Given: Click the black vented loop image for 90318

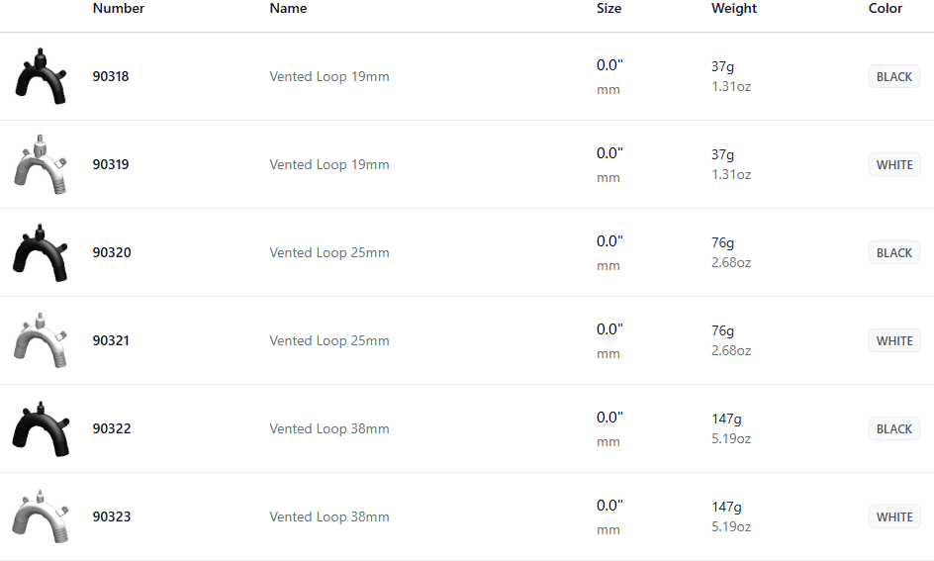Looking at the screenshot, I should (41, 76).
